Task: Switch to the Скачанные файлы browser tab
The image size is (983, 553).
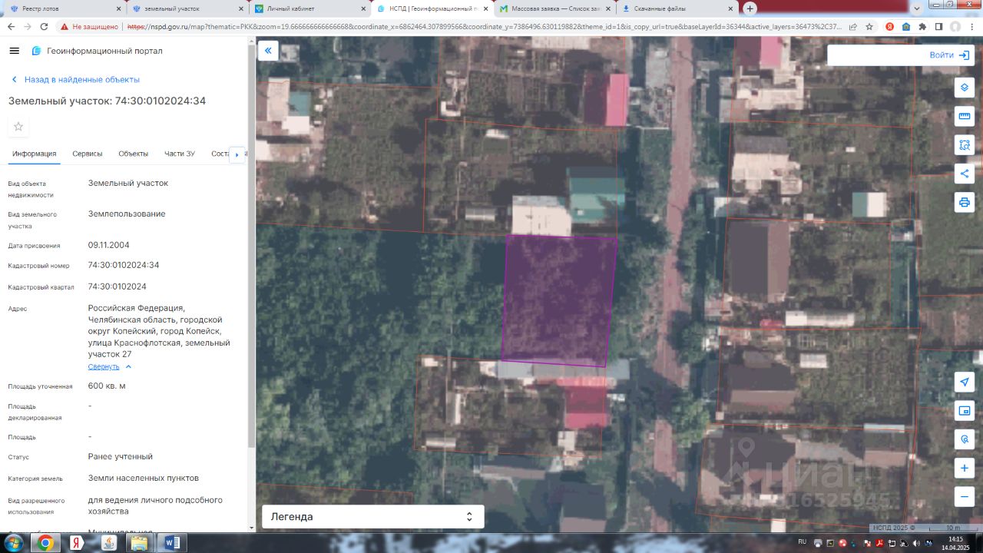Action: tap(678, 8)
